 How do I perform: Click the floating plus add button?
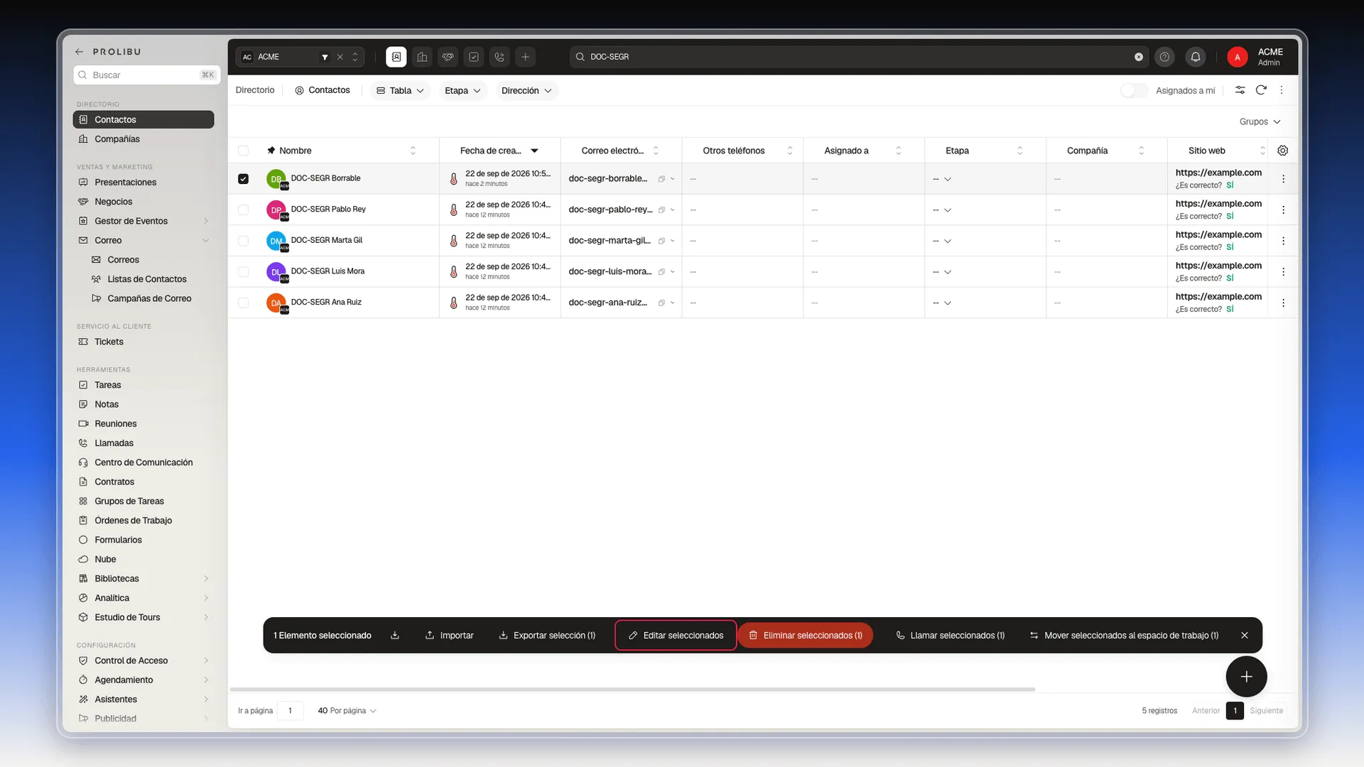click(x=1246, y=677)
